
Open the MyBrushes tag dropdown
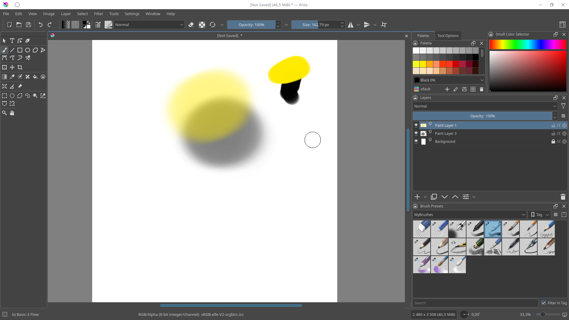coord(469,215)
